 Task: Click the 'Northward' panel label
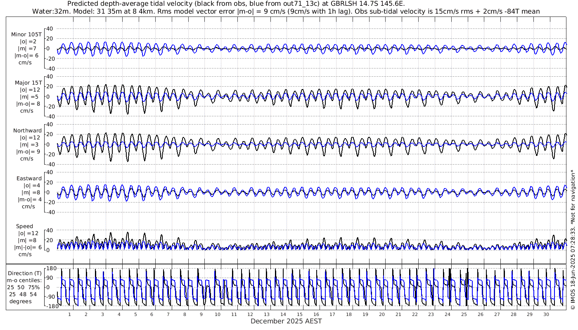pos(27,131)
